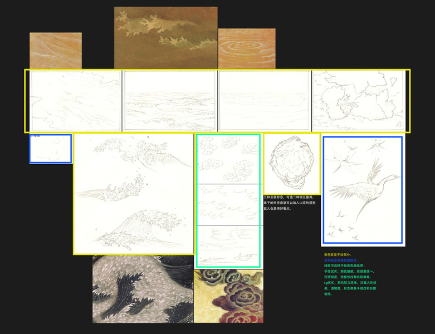Select the middle wavy clouds sketch panel
The height and width of the screenshot is (334, 435).
228,204
